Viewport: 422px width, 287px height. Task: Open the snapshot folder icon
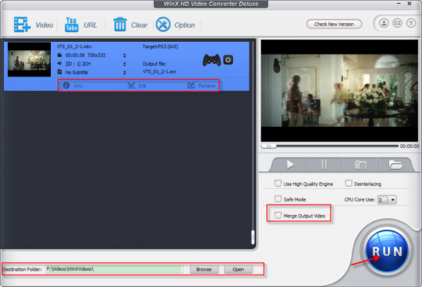point(396,165)
